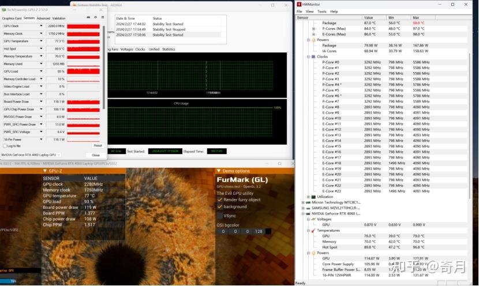Expand the E-Cores (Max) temperature node

(313, 34)
